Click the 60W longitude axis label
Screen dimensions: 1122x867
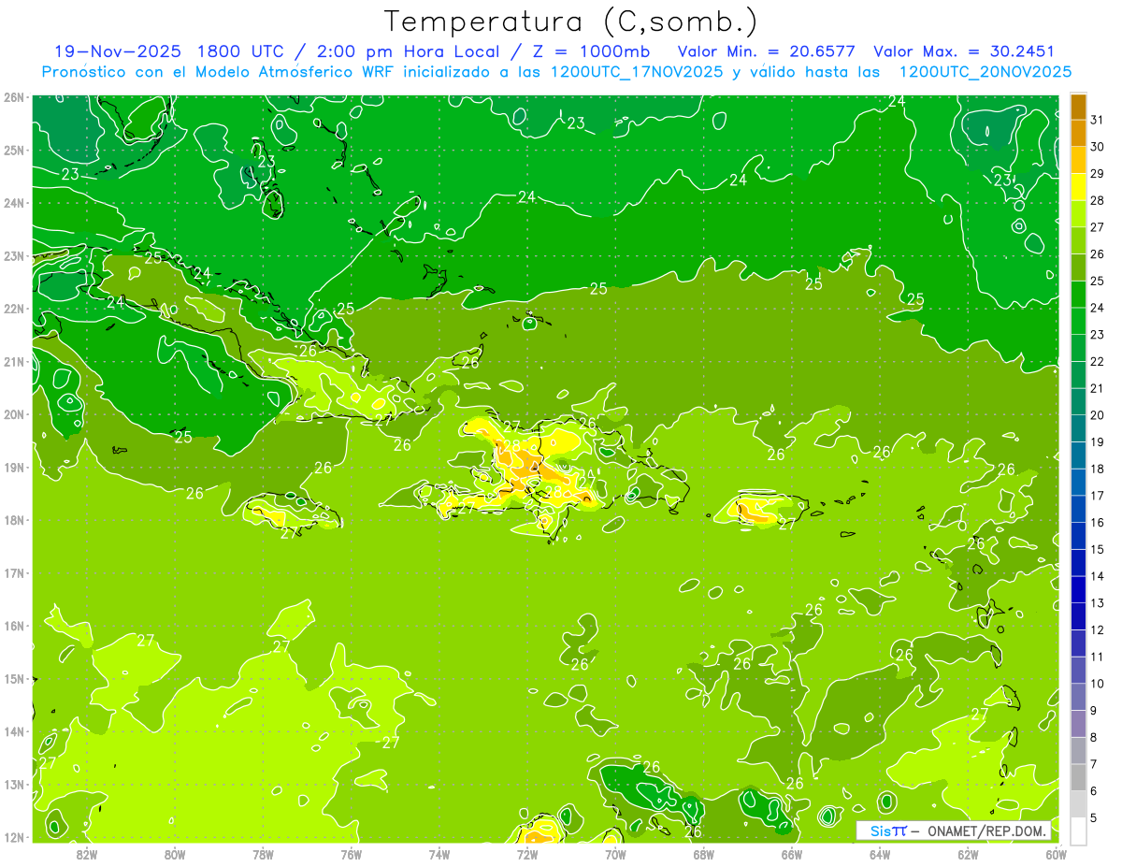pos(1056,854)
